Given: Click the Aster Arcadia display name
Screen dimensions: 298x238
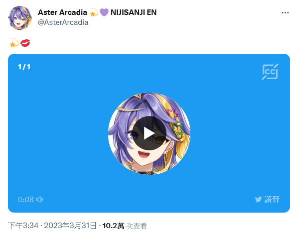Looking at the screenshot, I should [62, 12].
